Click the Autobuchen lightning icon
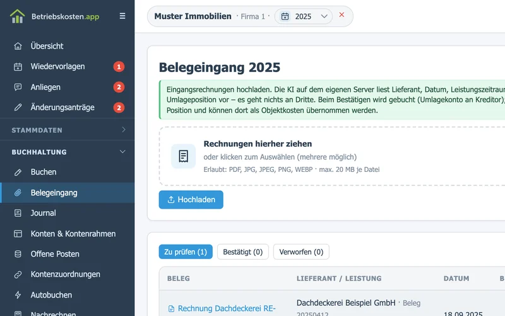The height and width of the screenshot is (316, 505). (x=18, y=295)
